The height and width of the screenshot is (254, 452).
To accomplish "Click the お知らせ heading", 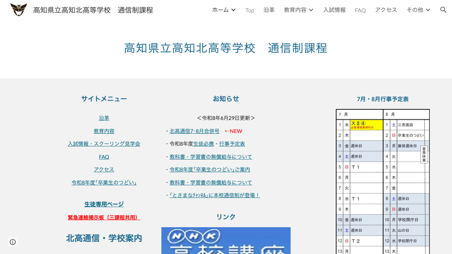I will pos(226,99).
